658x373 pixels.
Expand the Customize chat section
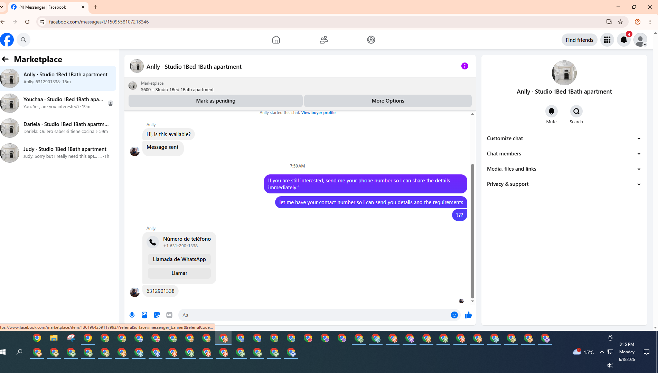pyautogui.click(x=564, y=138)
